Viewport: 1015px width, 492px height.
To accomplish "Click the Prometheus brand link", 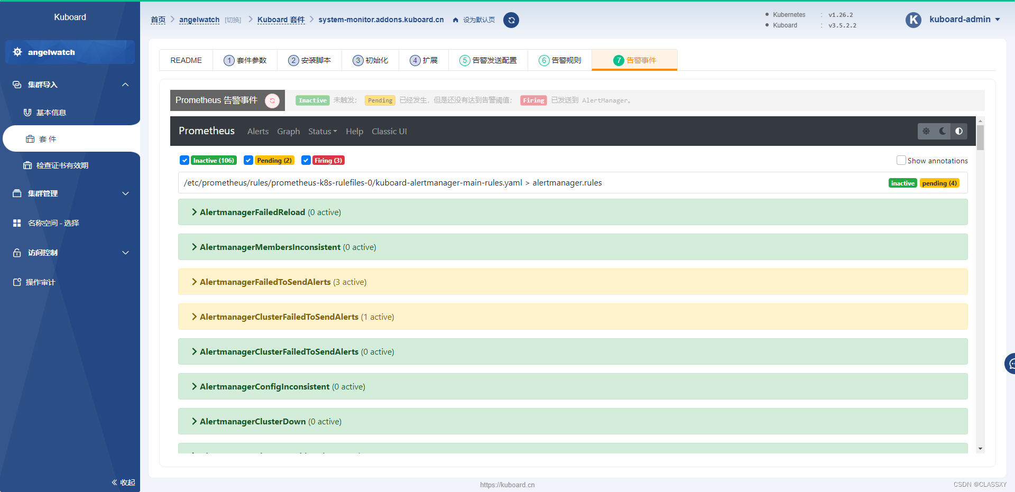I will coord(207,131).
